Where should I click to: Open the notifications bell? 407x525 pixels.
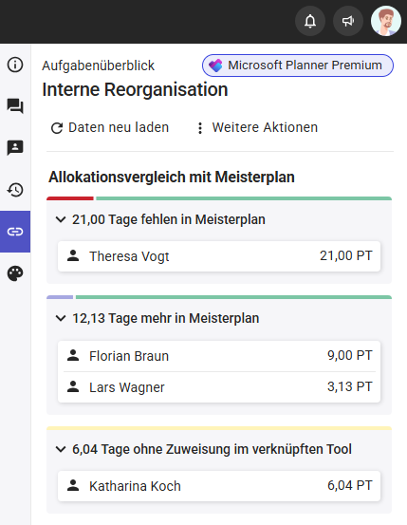coord(310,21)
